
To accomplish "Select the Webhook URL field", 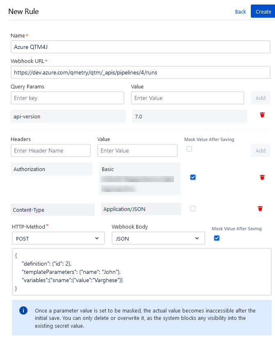I will [x=140, y=72].
